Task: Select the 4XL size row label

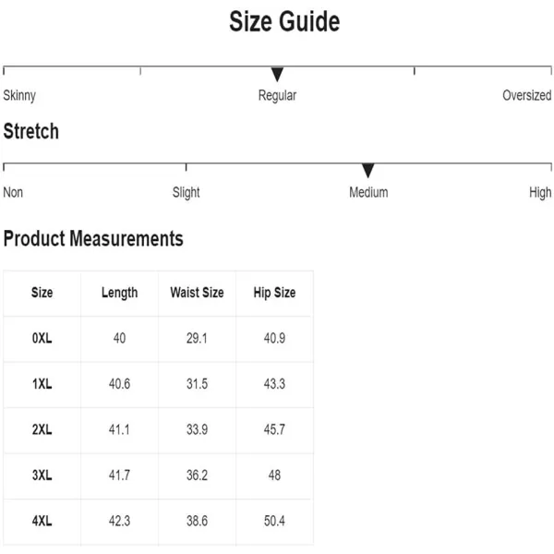Action: [x=42, y=521]
